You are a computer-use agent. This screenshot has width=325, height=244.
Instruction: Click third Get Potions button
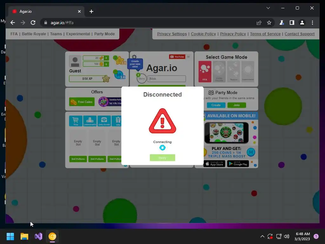click(x=115, y=159)
